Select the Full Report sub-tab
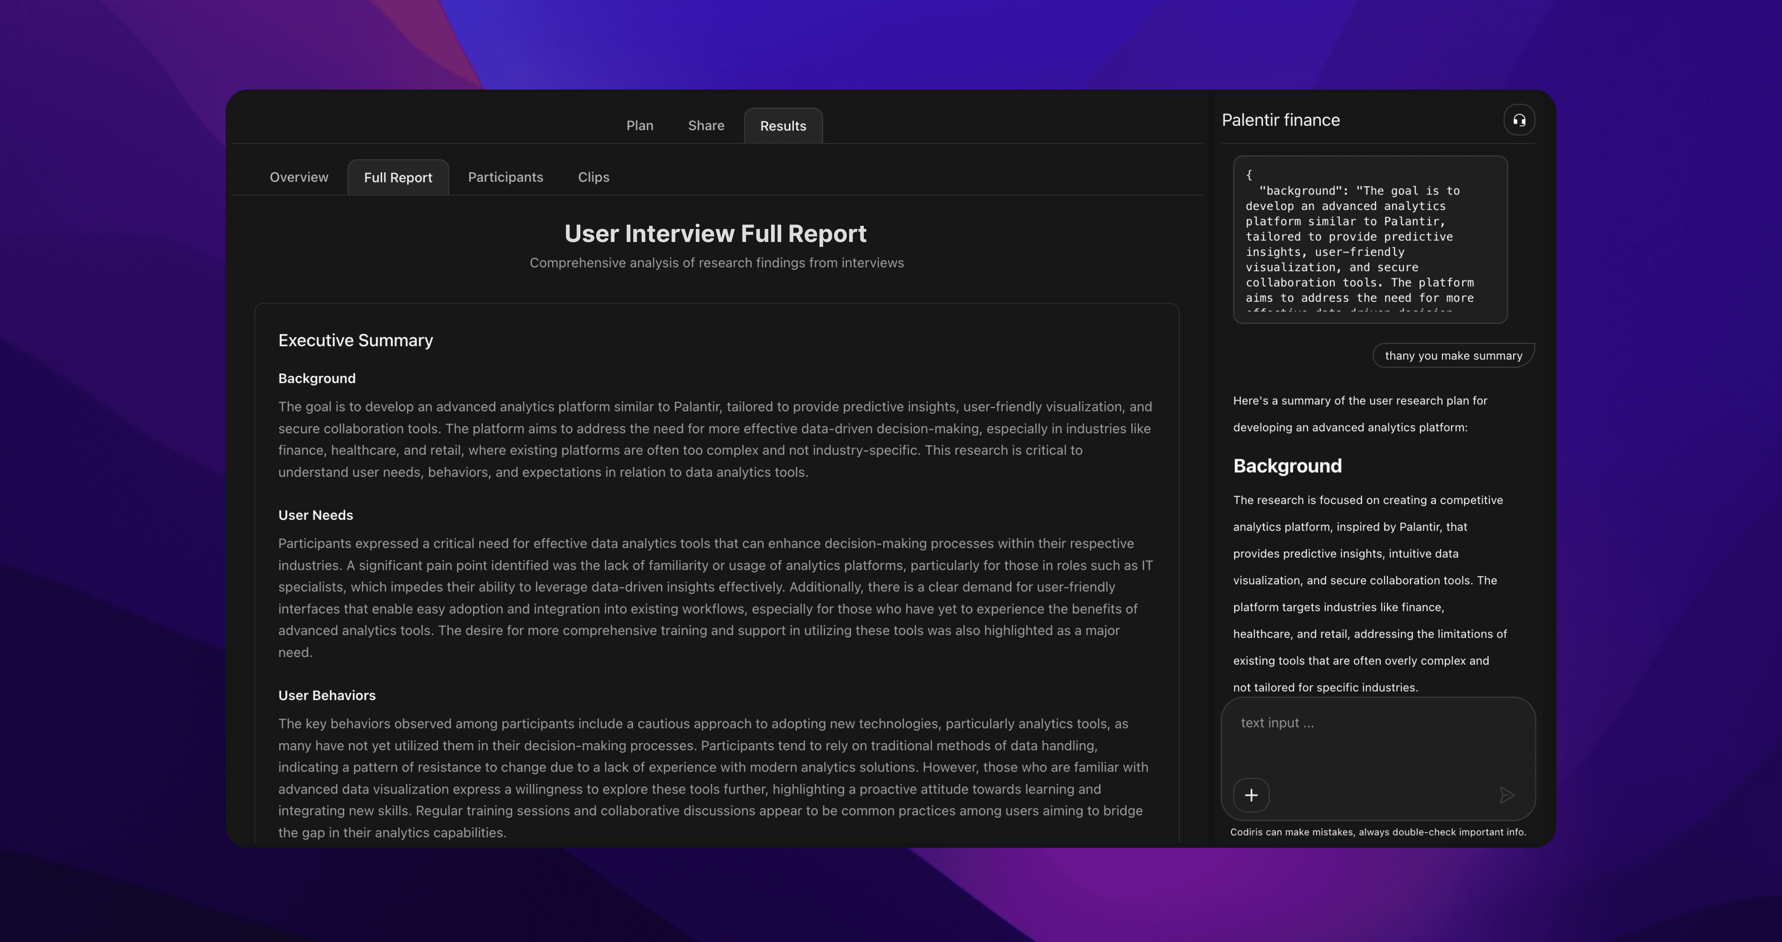The width and height of the screenshot is (1782, 942). pos(398,178)
